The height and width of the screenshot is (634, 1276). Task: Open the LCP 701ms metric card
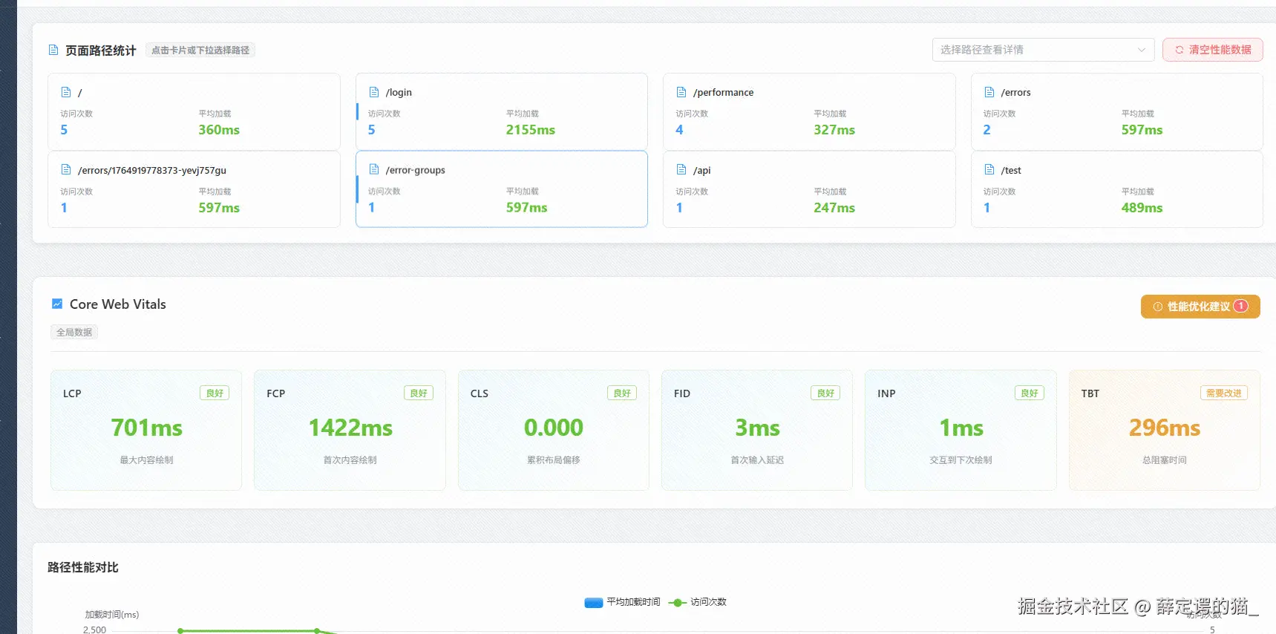[x=146, y=430]
